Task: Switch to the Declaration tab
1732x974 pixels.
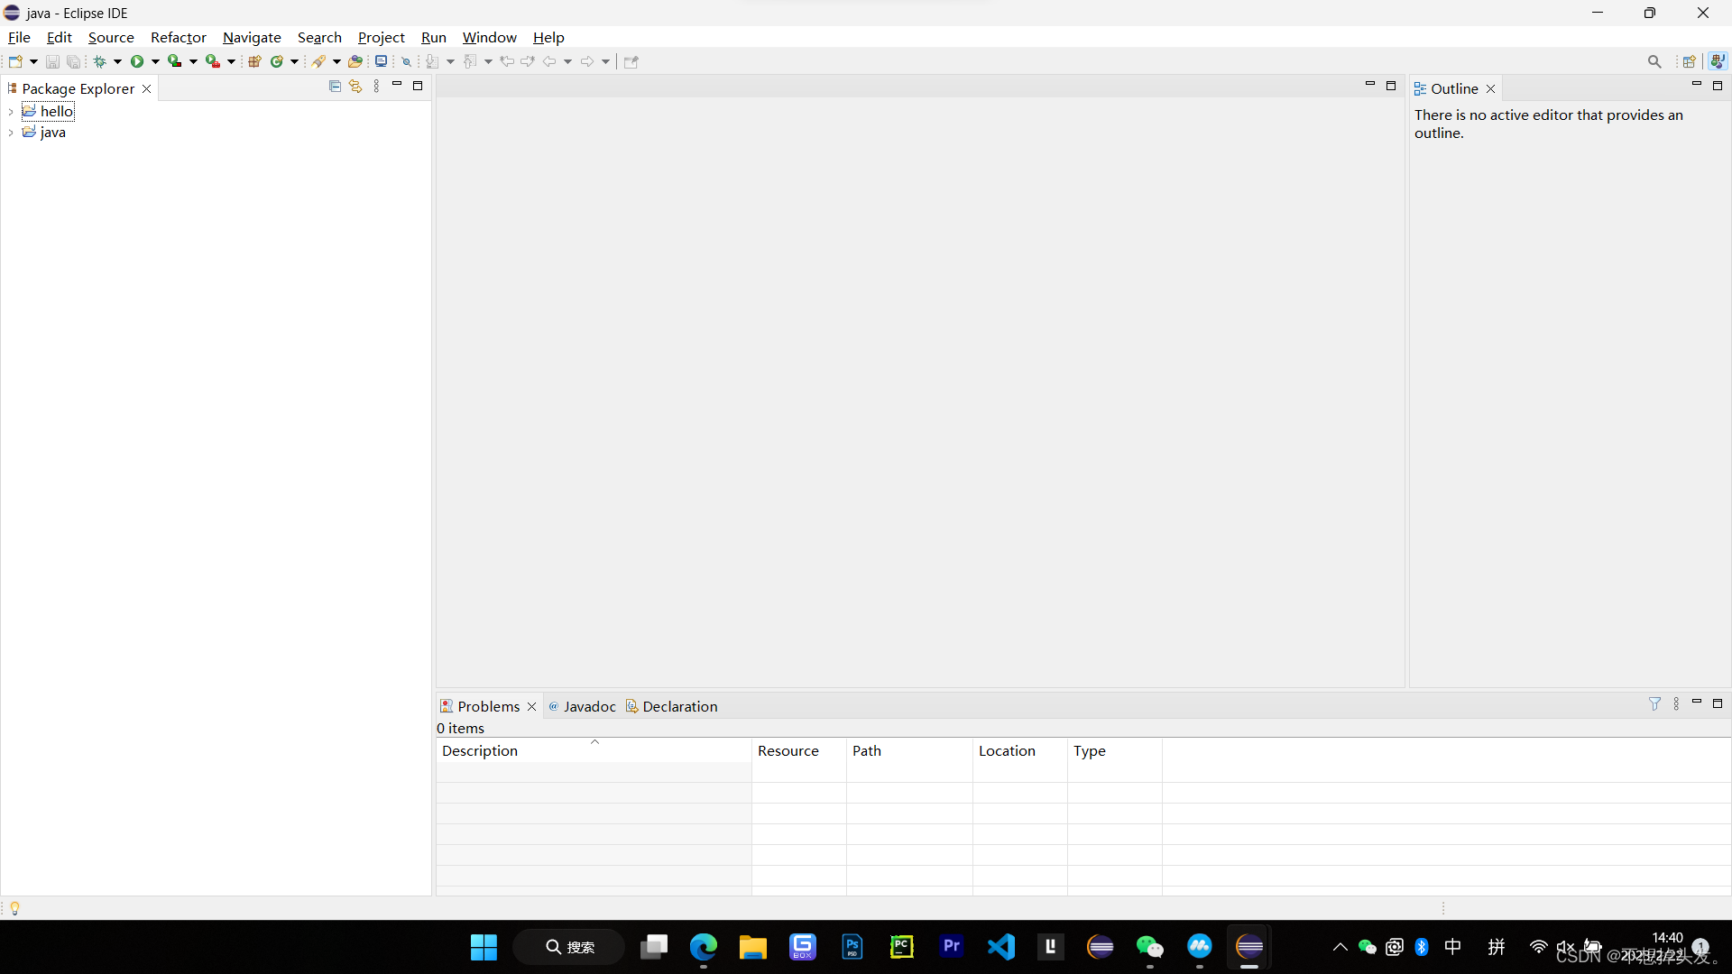Action: click(x=679, y=706)
